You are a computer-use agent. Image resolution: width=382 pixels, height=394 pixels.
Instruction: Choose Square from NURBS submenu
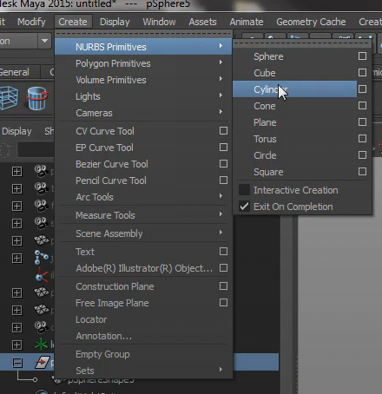294,172
